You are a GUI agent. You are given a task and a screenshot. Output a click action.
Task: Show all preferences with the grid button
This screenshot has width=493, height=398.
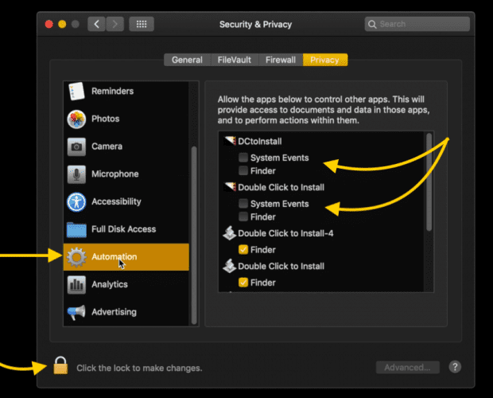point(142,24)
